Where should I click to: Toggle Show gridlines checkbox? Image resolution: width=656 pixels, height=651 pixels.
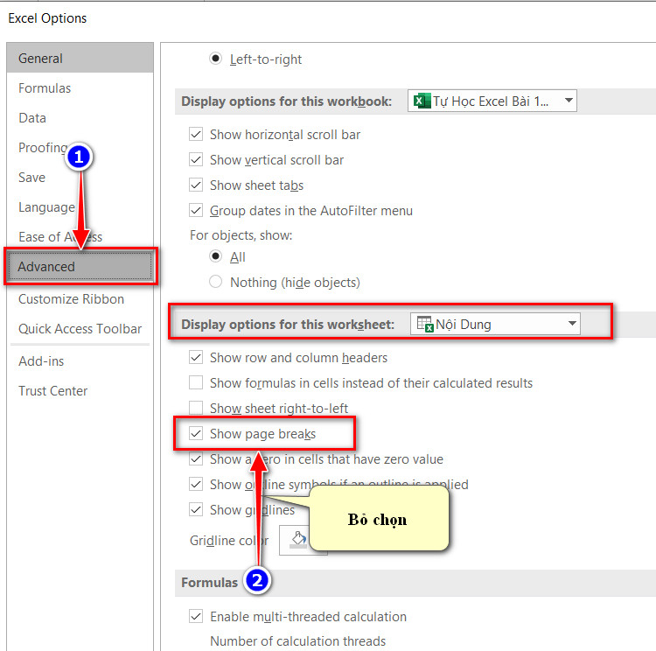196,509
